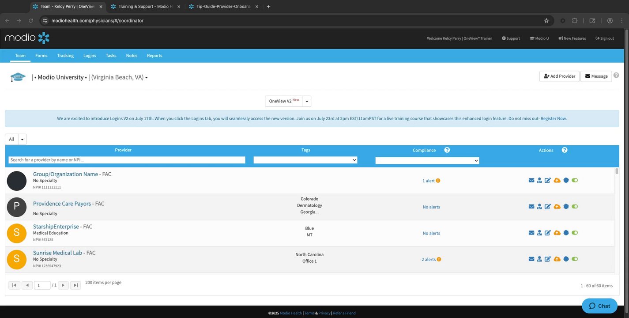The height and width of the screenshot is (318, 629).
Task: Open the All filter dropdown arrow
Action: [22, 140]
